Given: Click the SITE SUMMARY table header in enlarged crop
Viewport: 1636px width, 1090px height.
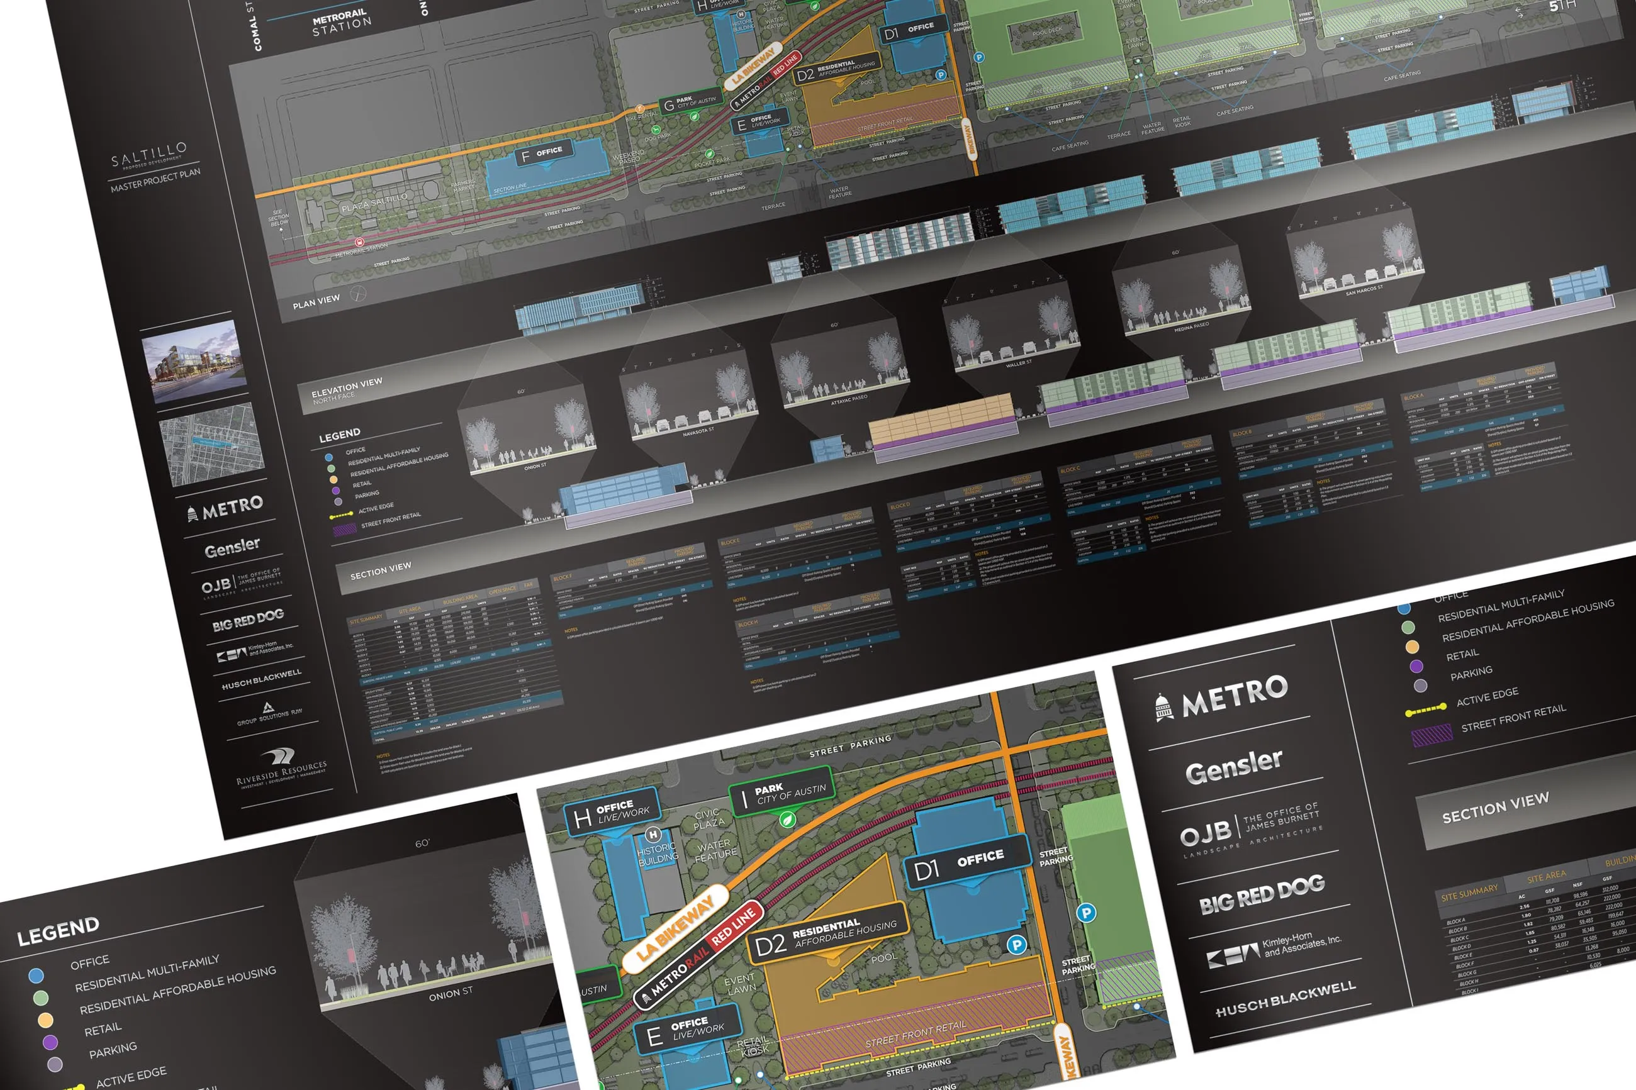Looking at the screenshot, I should click(1469, 892).
